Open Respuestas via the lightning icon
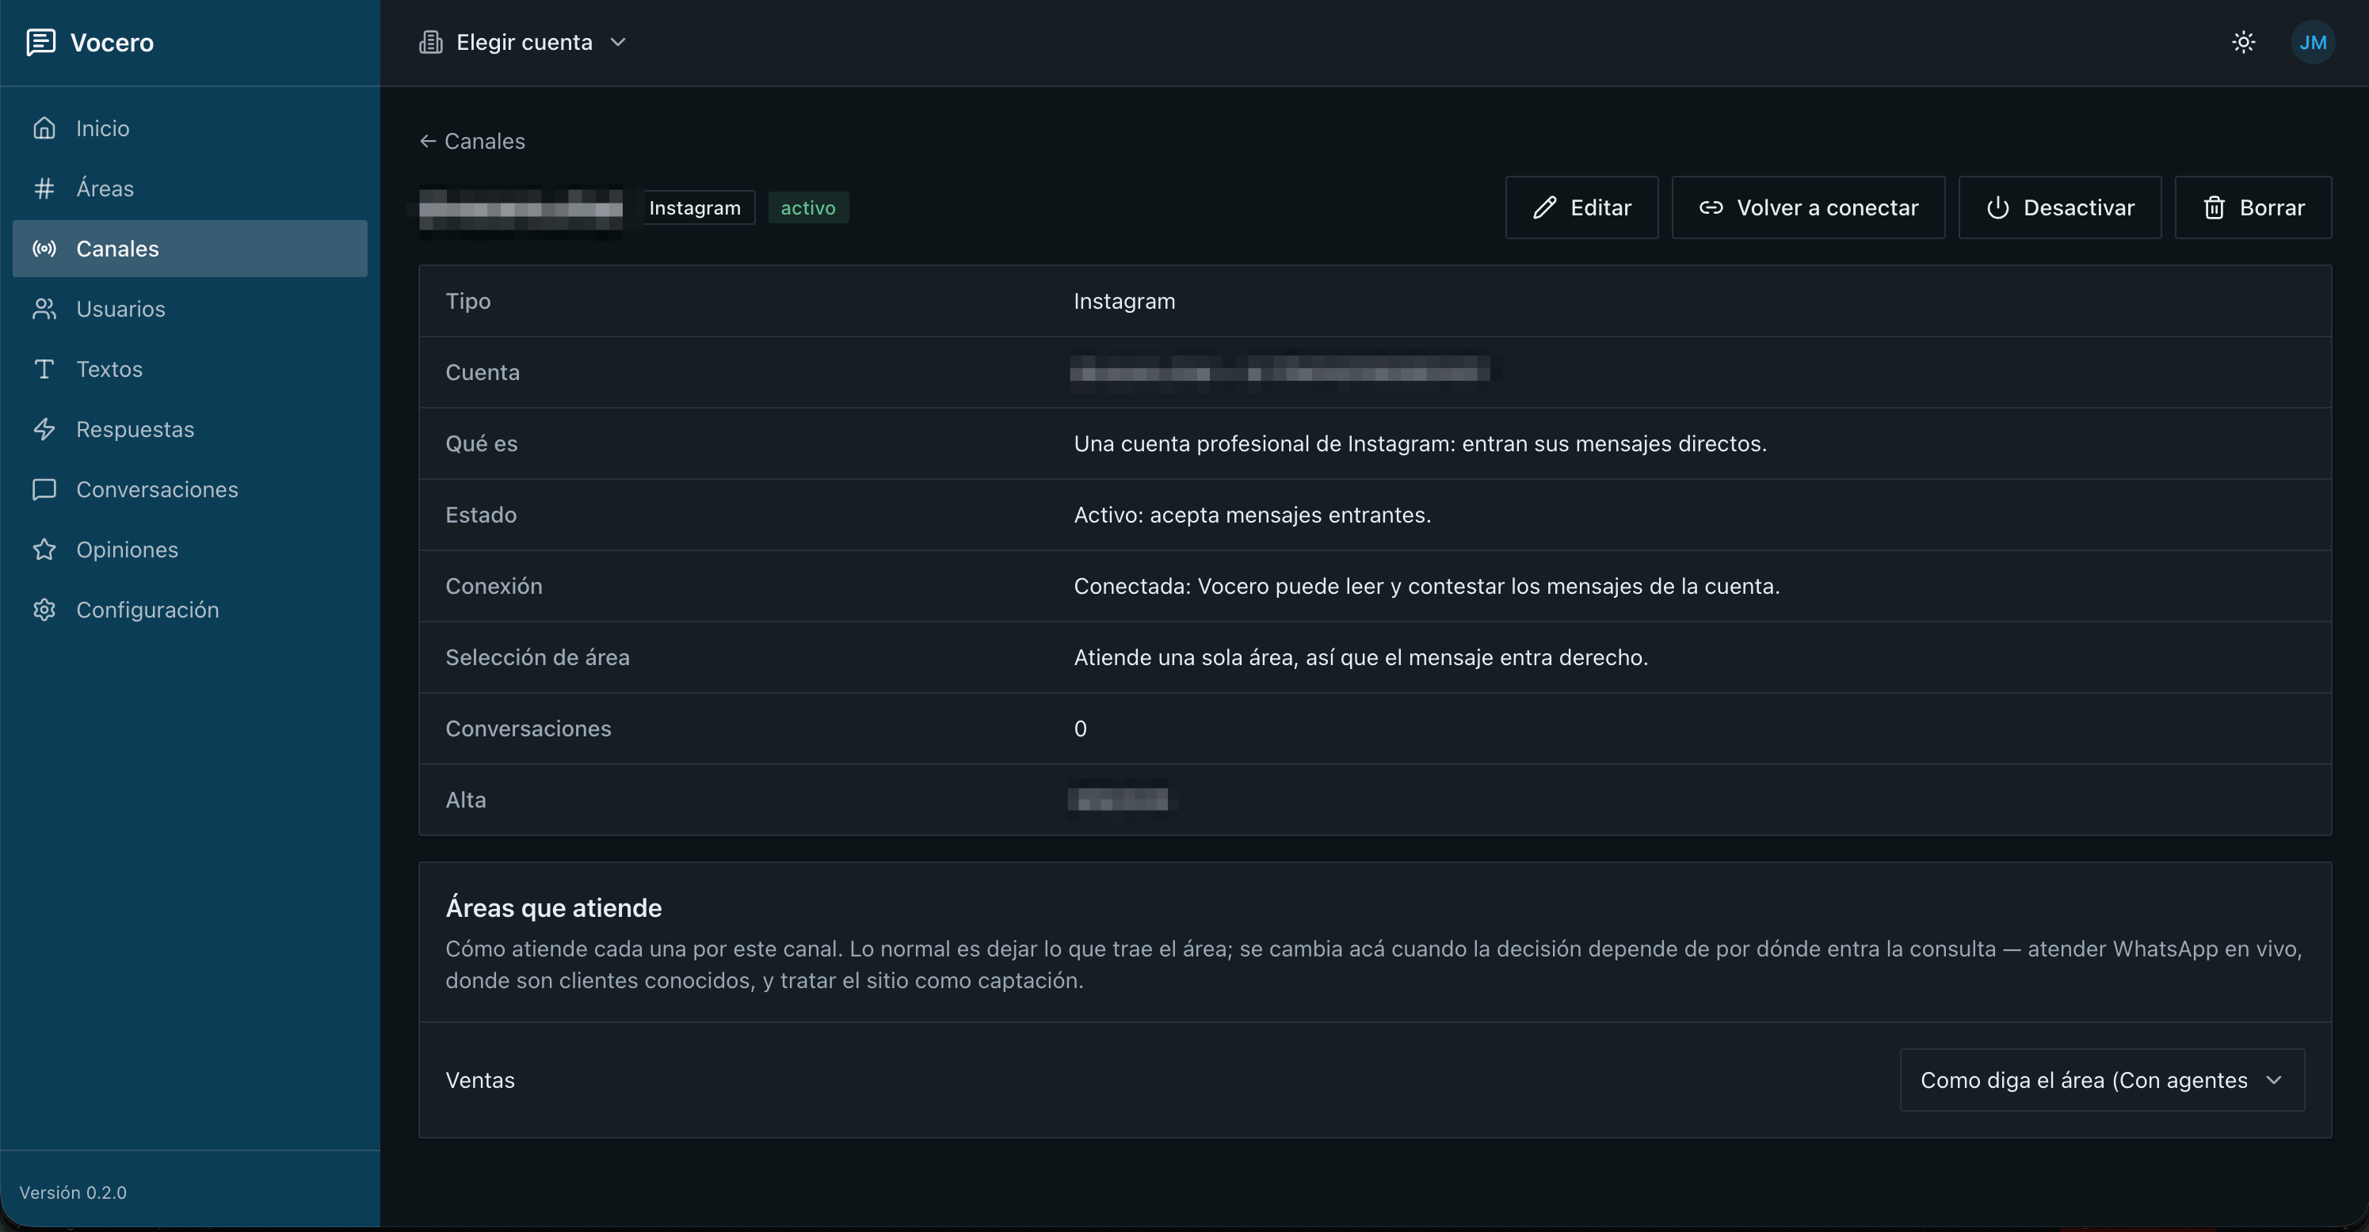The height and width of the screenshot is (1232, 2369). [x=44, y=429]
